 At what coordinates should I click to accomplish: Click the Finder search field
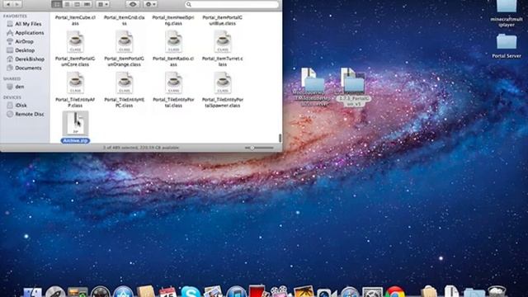point(232,4)
